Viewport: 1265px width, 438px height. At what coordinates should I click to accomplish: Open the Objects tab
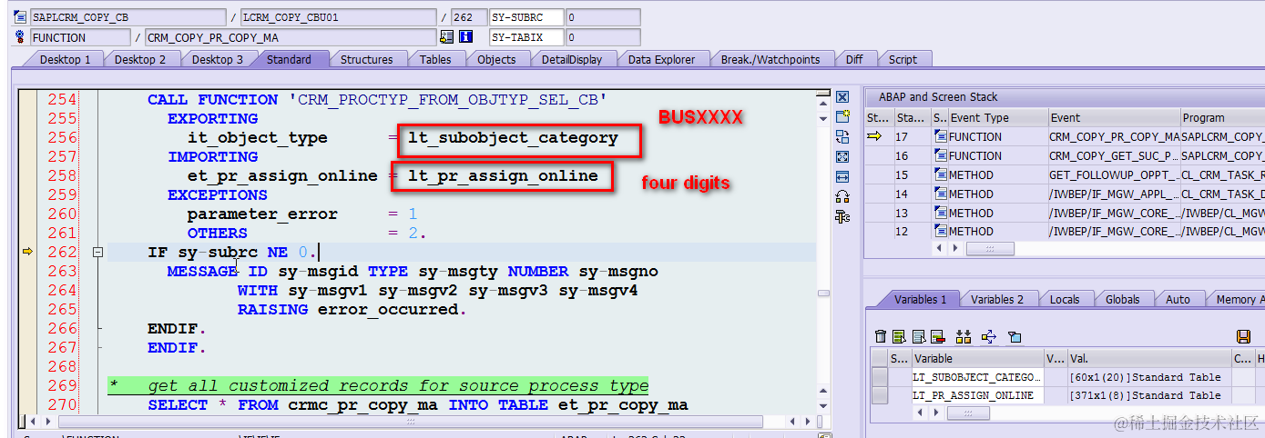pyautogui.click(x=496, y=59)
